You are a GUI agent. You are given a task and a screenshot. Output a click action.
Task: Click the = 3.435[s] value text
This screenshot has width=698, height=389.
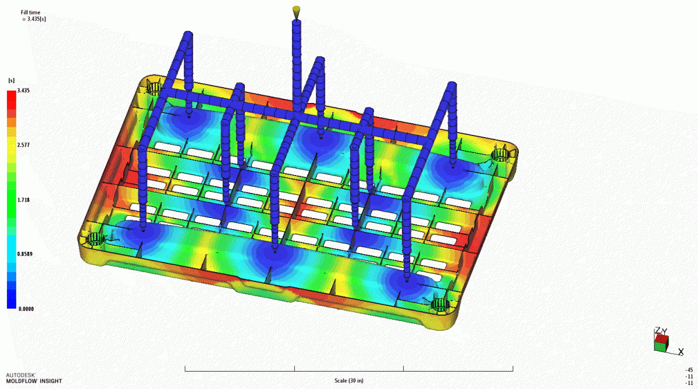33,17
